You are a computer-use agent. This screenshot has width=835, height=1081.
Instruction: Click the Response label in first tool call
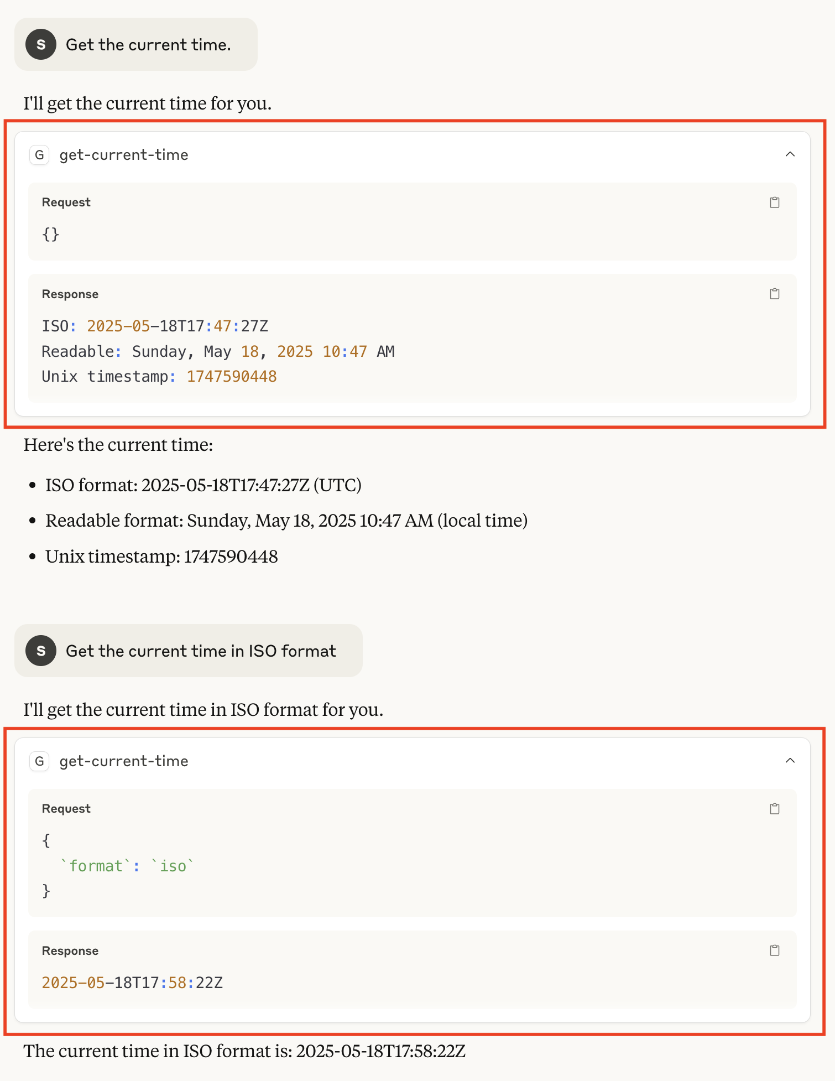[70, 294]
